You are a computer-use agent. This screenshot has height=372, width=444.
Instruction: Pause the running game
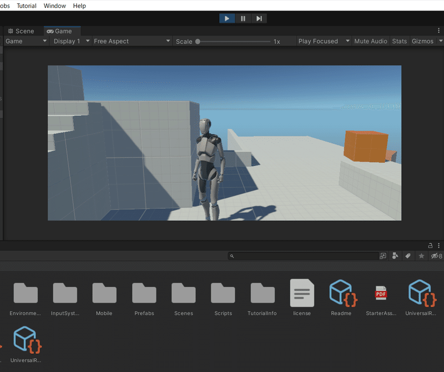[x=243, y=18]
